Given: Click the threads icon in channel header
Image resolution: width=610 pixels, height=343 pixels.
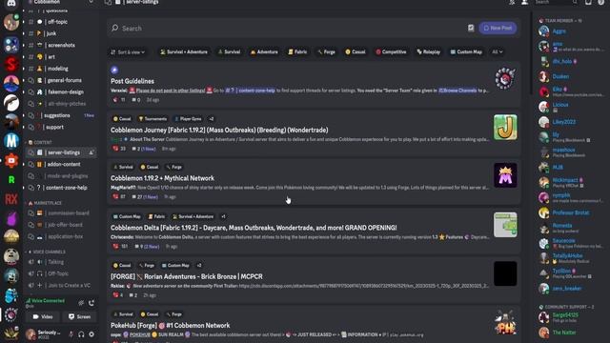Looking at the screenshot, I should coord(108,2).
